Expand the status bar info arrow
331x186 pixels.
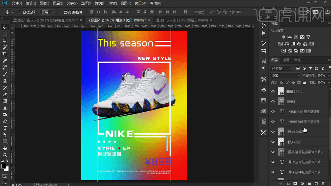pos(69,185)
